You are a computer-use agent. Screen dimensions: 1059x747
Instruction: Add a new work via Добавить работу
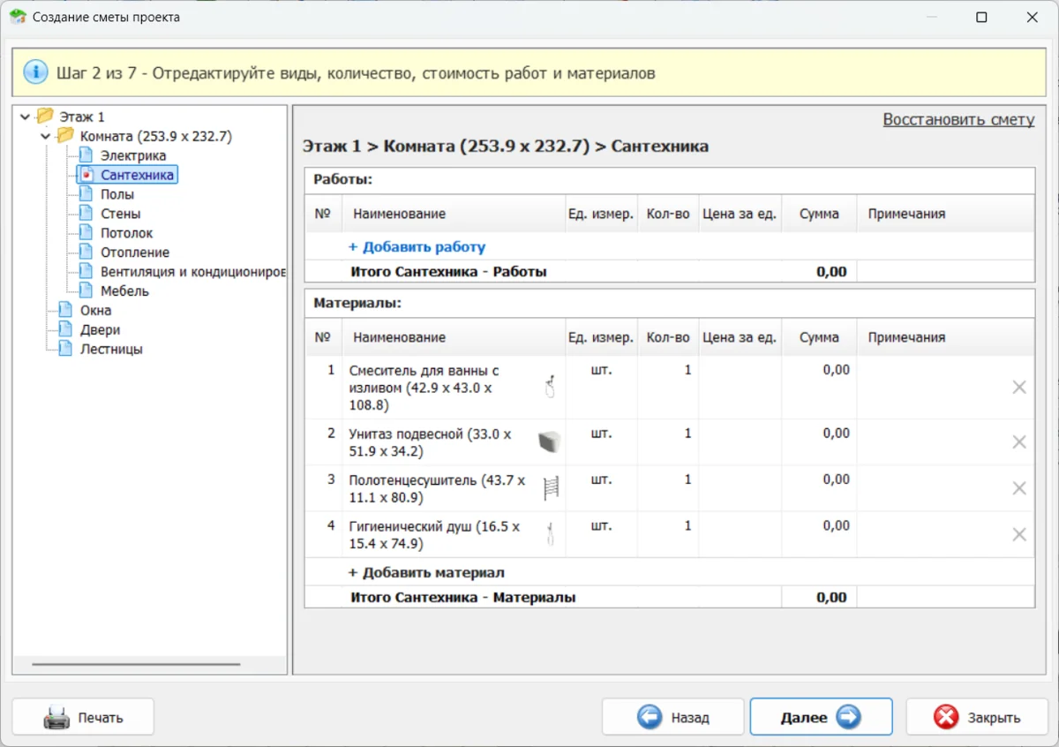tap(417, 247)
